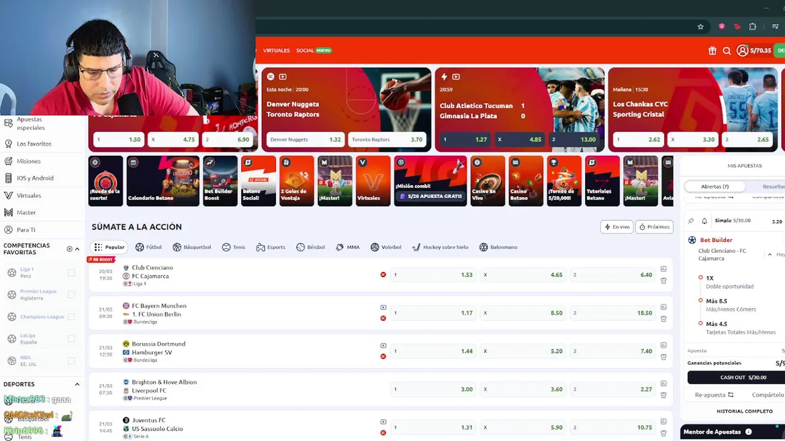Check the Champions League checkbox
Viewport: 785px width, 441px height.
pyautogui.click(x=71, y=317)
